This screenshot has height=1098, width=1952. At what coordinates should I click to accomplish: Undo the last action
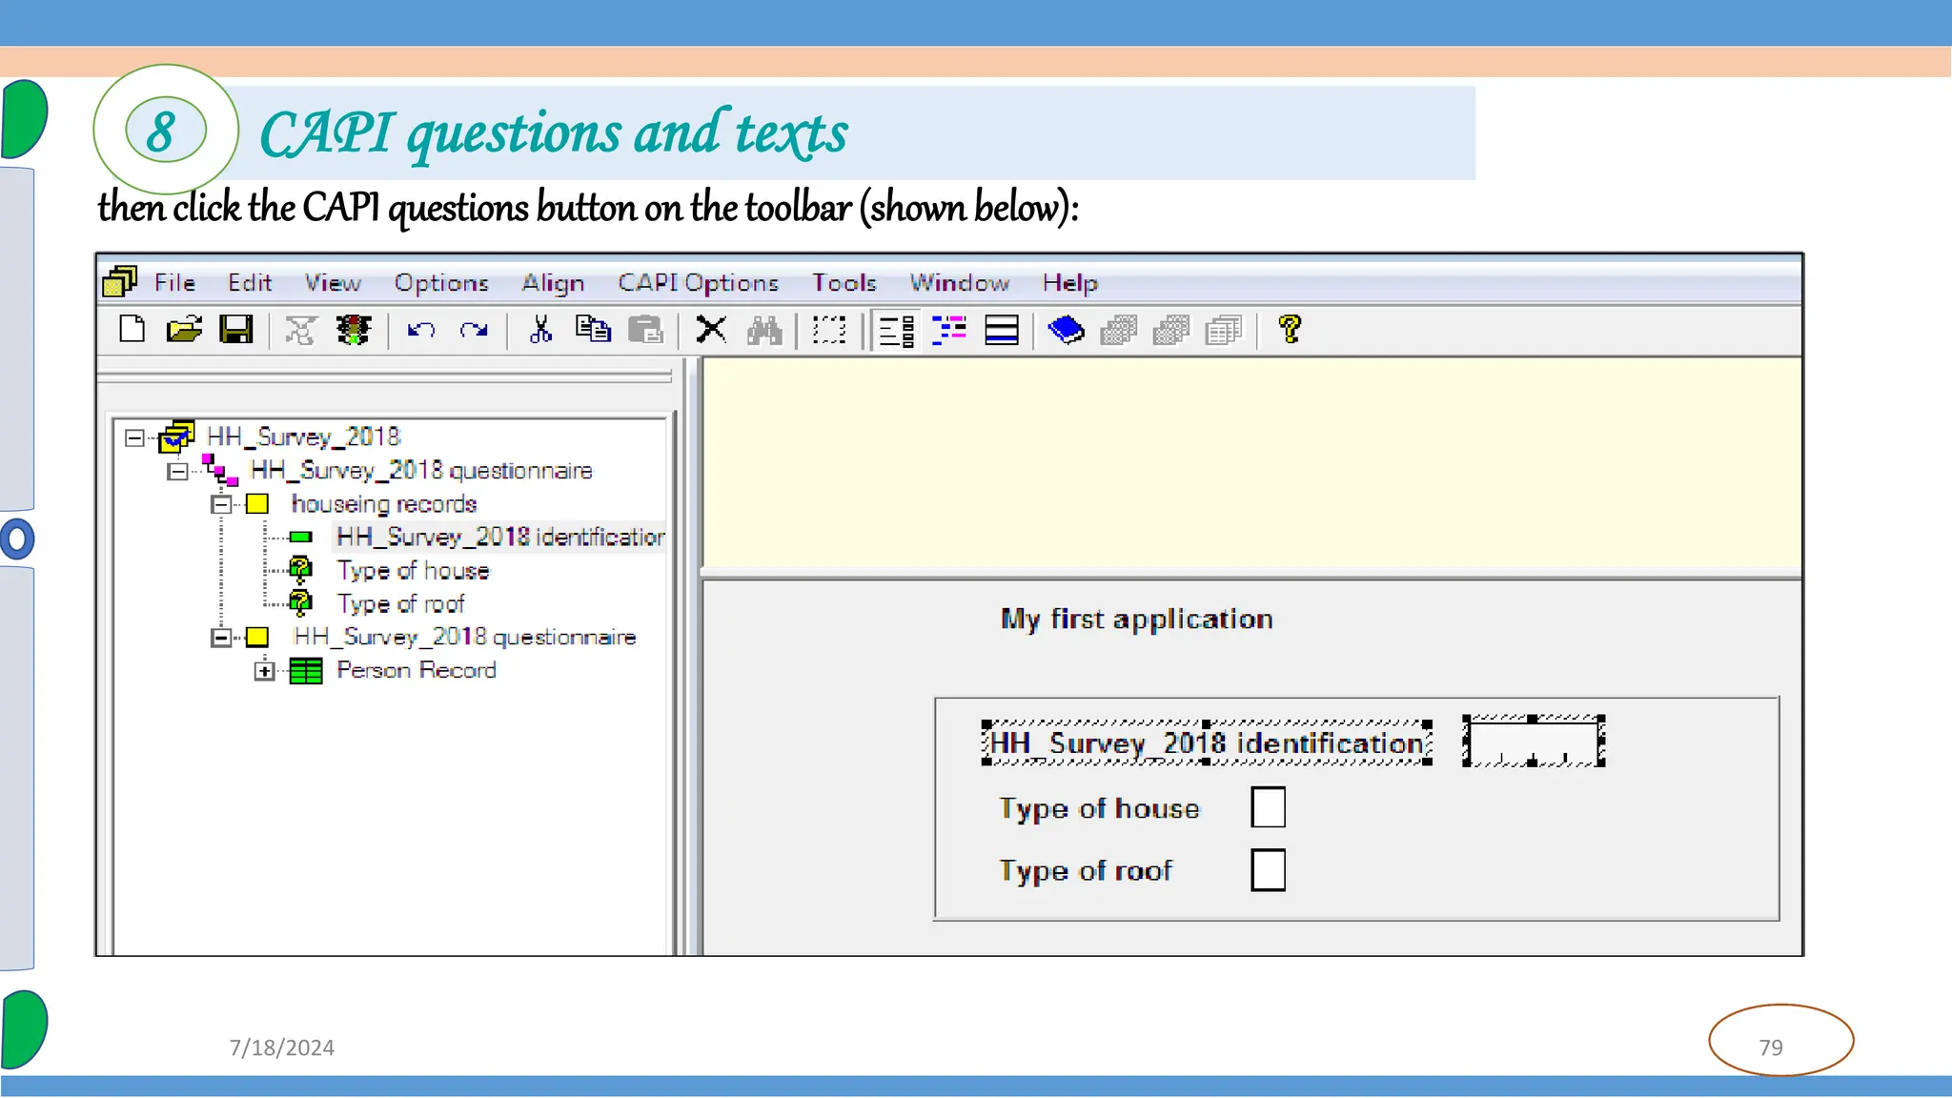[x=420, y=330]
